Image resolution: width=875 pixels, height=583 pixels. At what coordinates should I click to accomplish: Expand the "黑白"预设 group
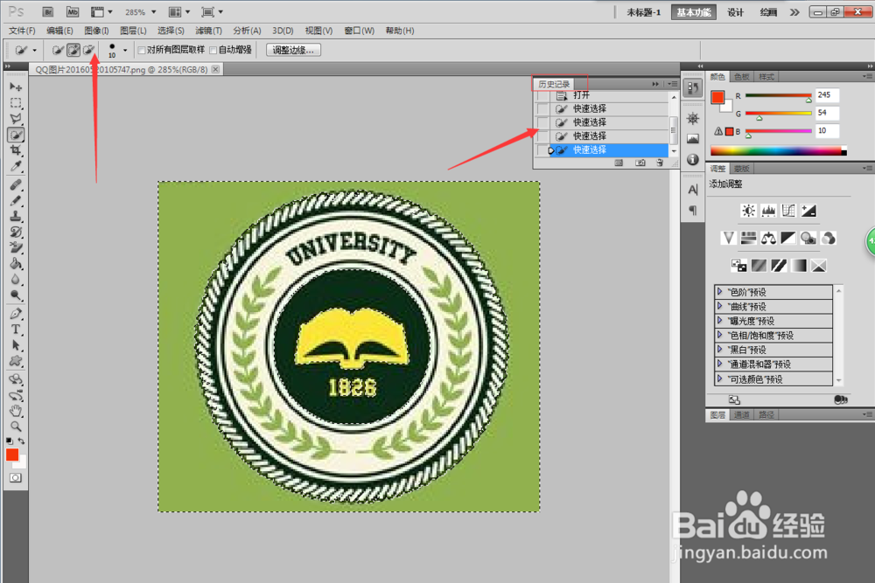click(x=720, y=350)
